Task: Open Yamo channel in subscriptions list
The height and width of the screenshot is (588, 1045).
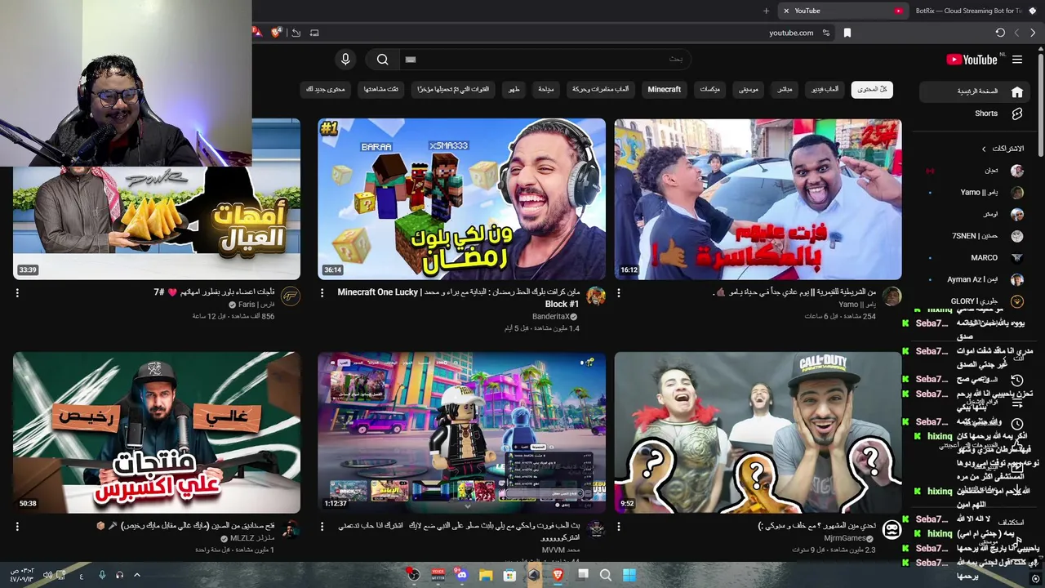Action: [x=976, y=193]
